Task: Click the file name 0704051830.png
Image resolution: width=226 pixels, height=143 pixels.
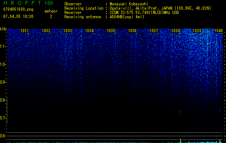Action: [18, 10]
